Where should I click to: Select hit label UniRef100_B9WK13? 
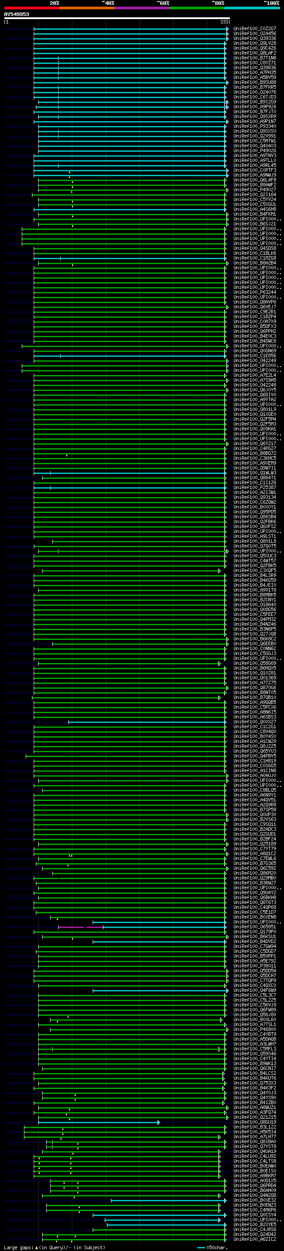point(254,1063)
